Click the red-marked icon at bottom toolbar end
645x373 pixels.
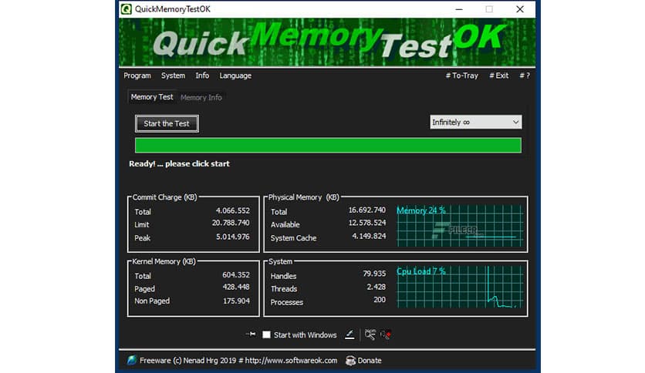pos(386,334)
